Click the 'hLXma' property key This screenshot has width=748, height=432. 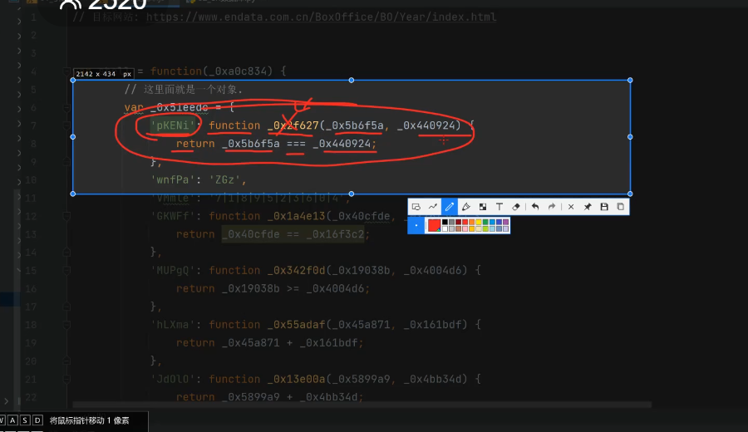(172, 325)
